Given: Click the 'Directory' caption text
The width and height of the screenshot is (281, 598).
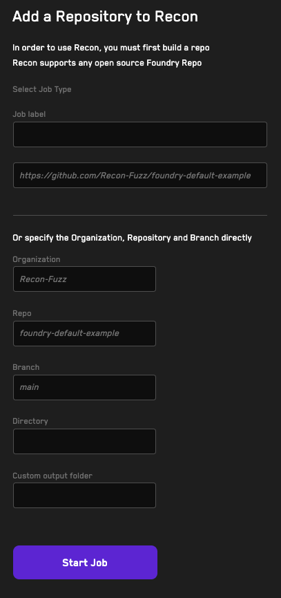Looking at the screenshot, I should tap(30, 422).
